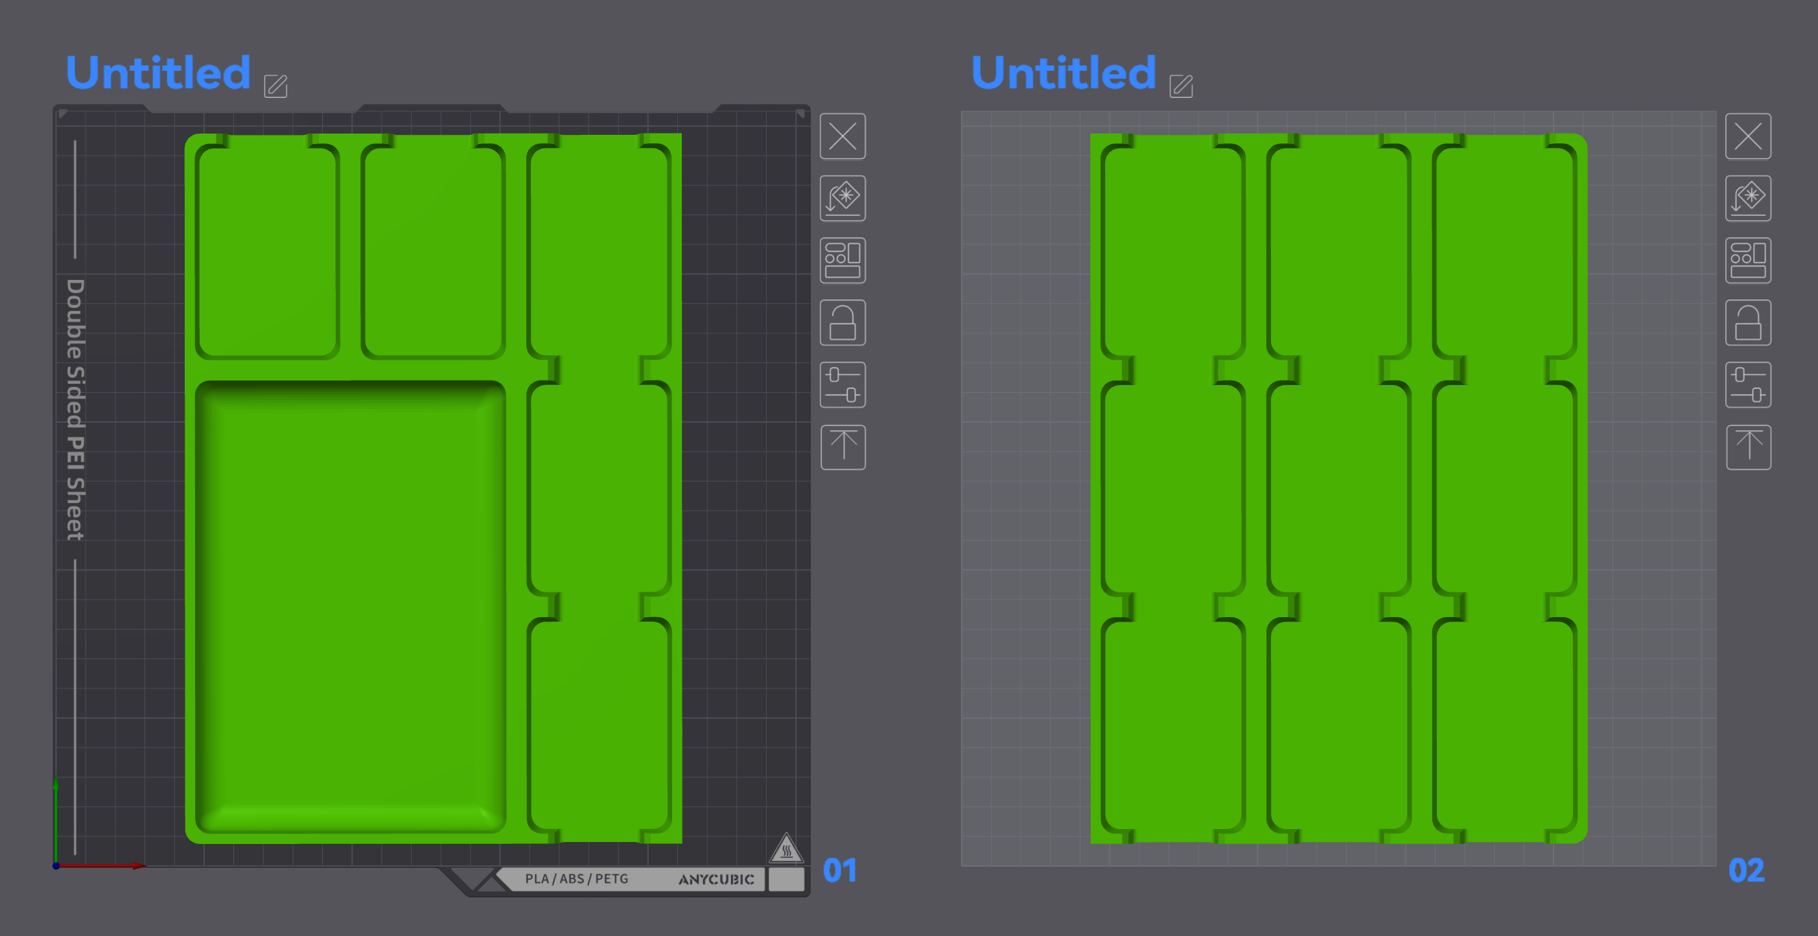The width and height of the screenshot is (1818, 936).
Task: Edit the name of plate 01
Action: coord(276,86)
